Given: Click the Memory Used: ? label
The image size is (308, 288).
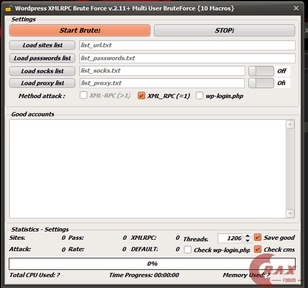Looking at the screenshot, I should 246,275.
